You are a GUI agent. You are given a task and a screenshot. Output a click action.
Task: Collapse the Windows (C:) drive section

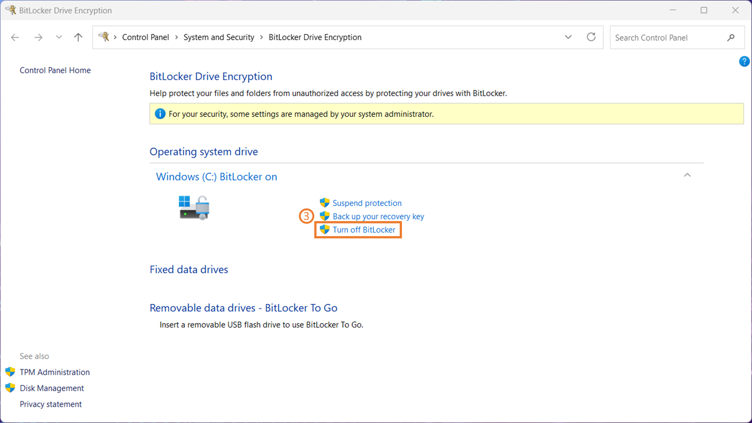(x=687, y=175)
